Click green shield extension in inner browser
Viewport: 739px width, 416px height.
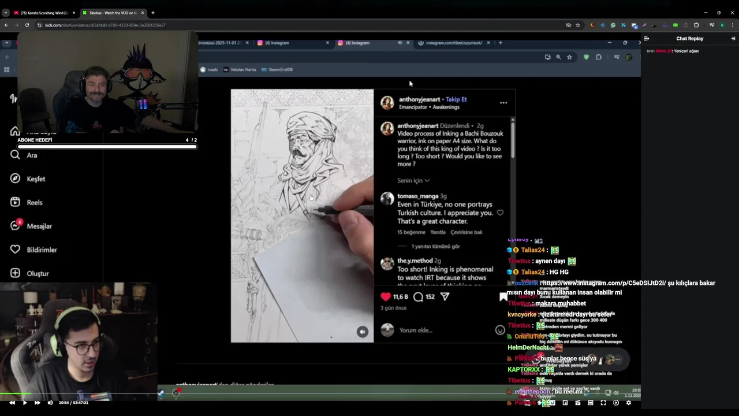[586, 57]
